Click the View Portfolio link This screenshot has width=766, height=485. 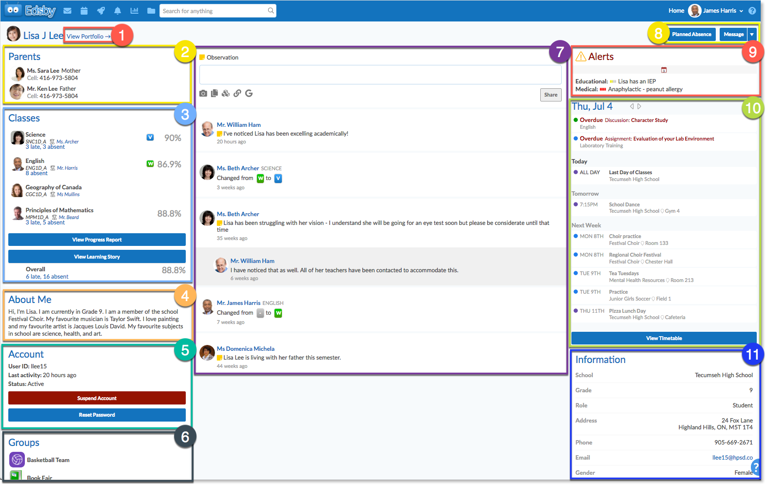[x=88, y=36]
